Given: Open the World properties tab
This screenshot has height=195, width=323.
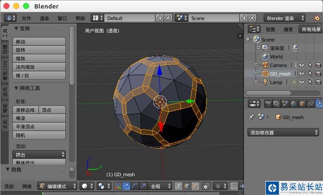Looking at the screenshot, I should coord(294,104).
